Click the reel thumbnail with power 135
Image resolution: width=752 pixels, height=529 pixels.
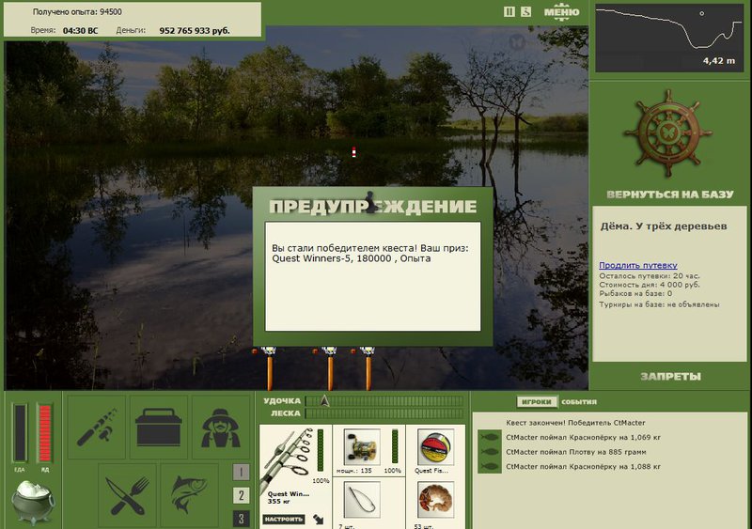pyautogui.click(x=362, y=447)
